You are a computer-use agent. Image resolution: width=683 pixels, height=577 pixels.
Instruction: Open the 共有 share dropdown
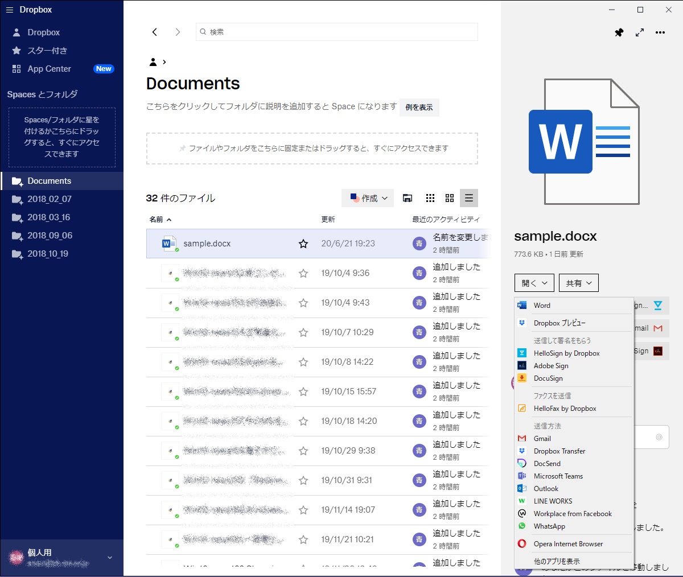579,283
